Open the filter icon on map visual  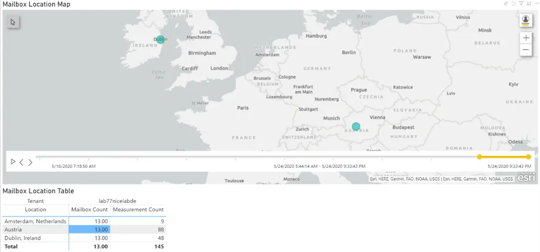(x=521, y=3)
